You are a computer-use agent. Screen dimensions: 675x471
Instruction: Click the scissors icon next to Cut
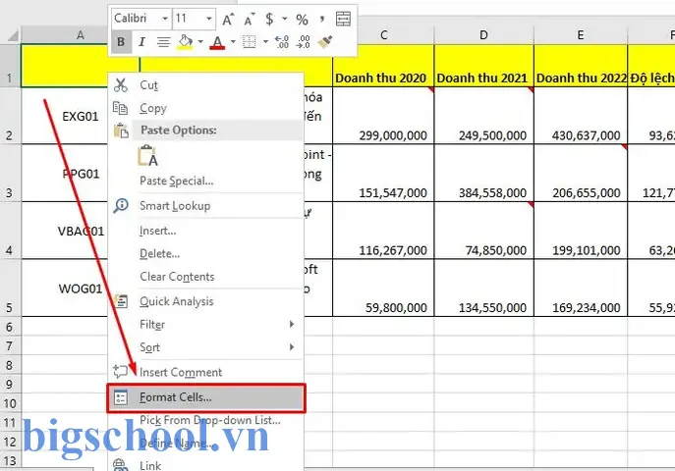click(x=121, y=85)
